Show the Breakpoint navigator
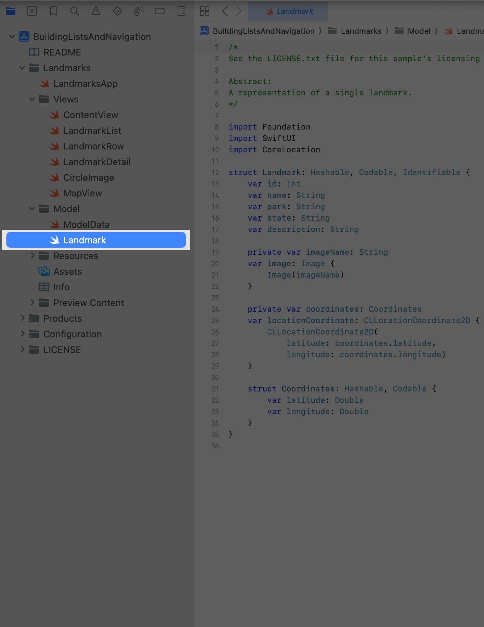 point(160,11)
